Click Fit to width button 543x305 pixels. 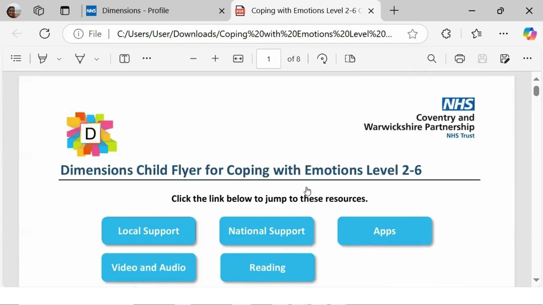tap(238, 59)
